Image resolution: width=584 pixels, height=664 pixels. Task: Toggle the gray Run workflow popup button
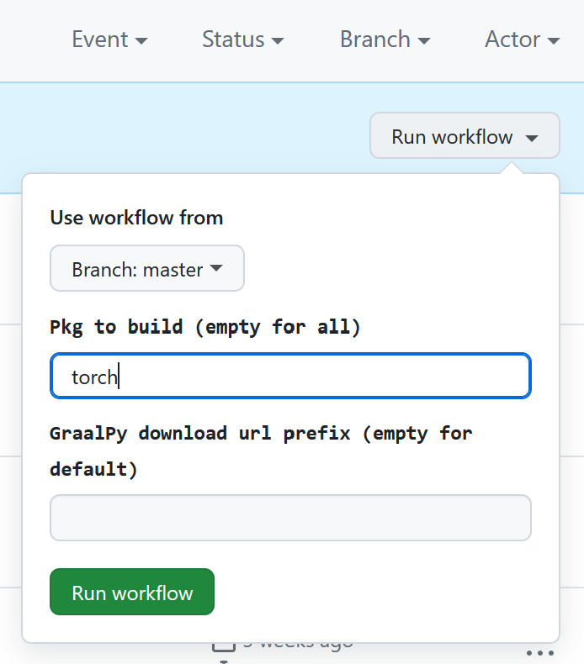click(x=464, y=136)
